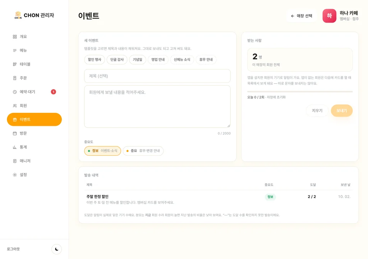Click the 이벤트 gift icon
The width and height of the screenshot is (368, 259).
tap(15, 119)
